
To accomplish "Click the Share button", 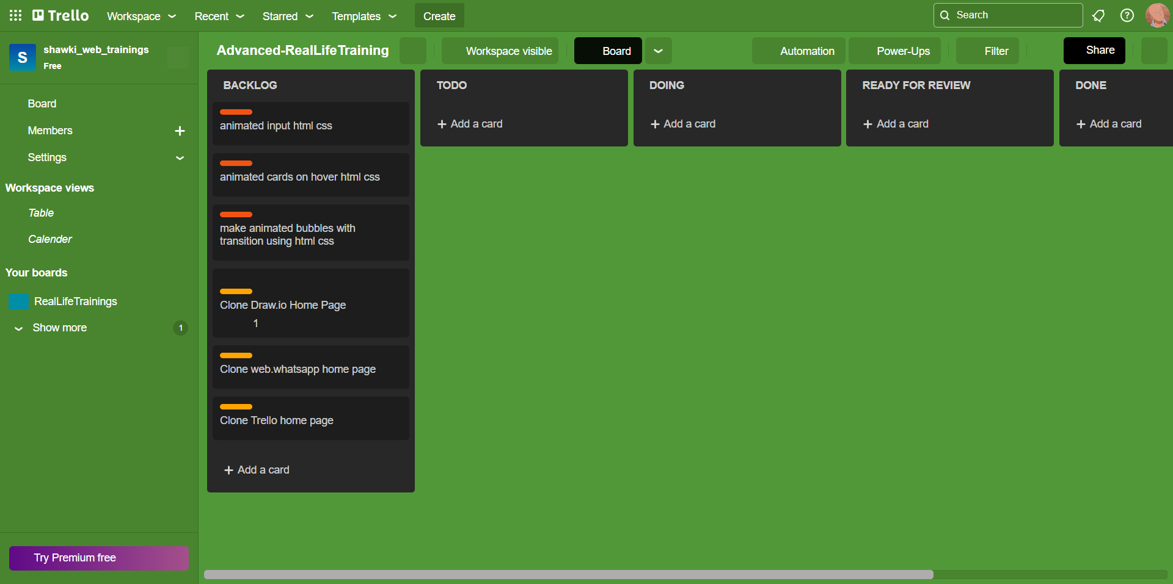I will tap(1094, 51).
